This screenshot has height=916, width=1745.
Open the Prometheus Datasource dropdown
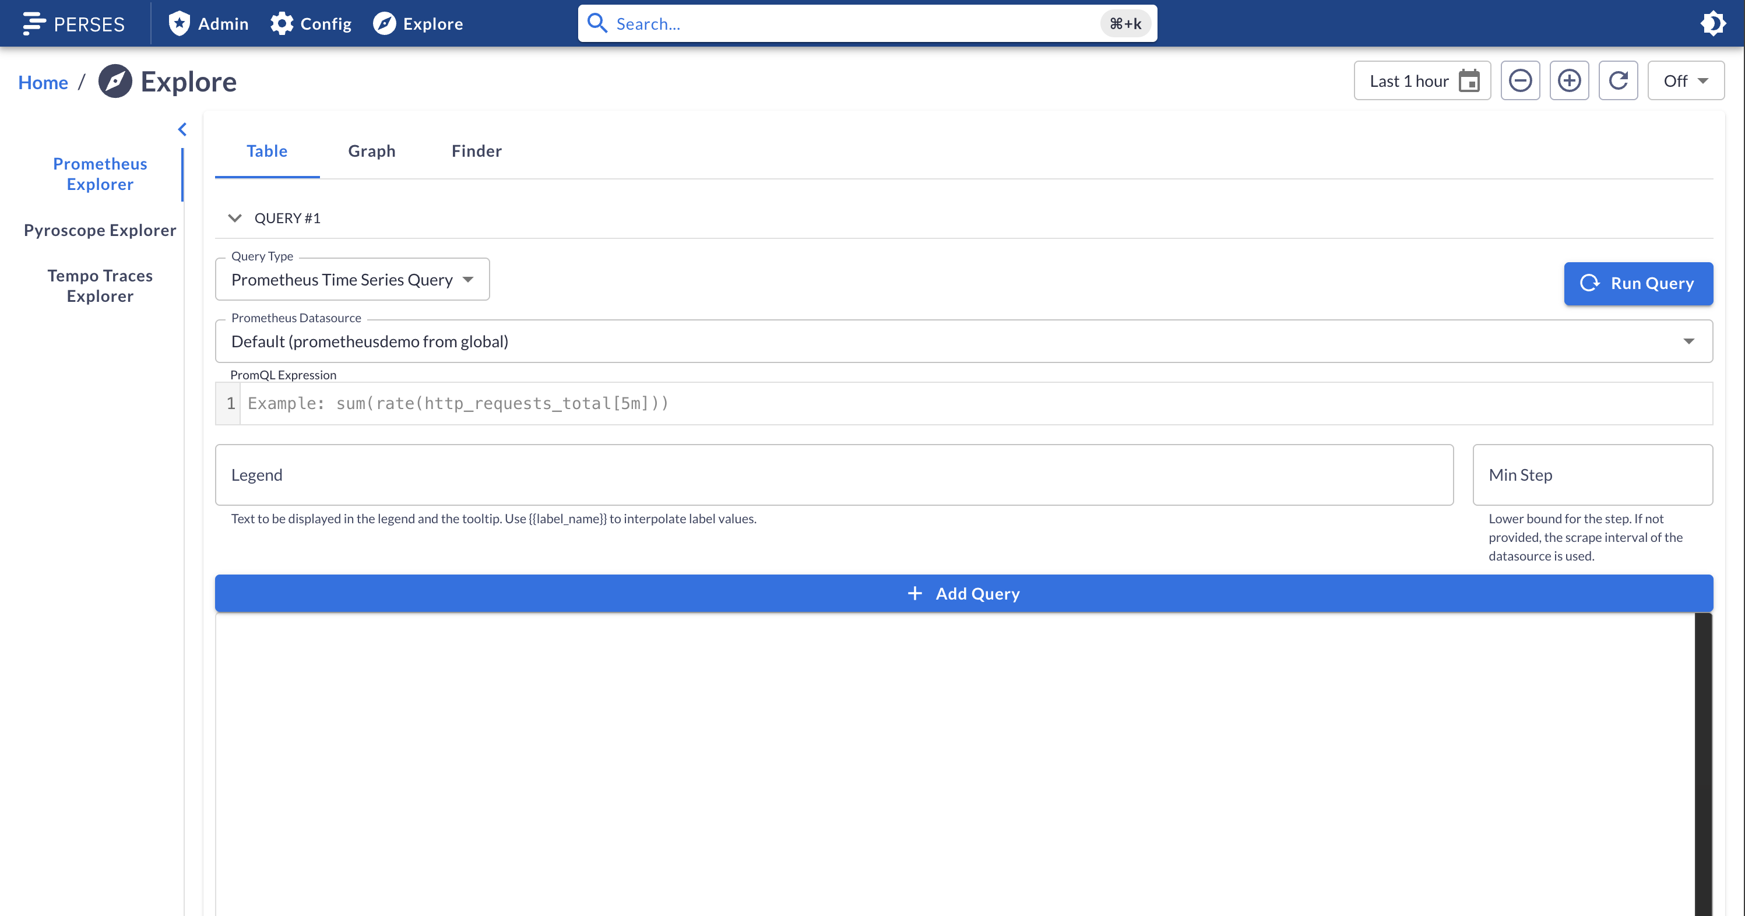coord(963,341)
